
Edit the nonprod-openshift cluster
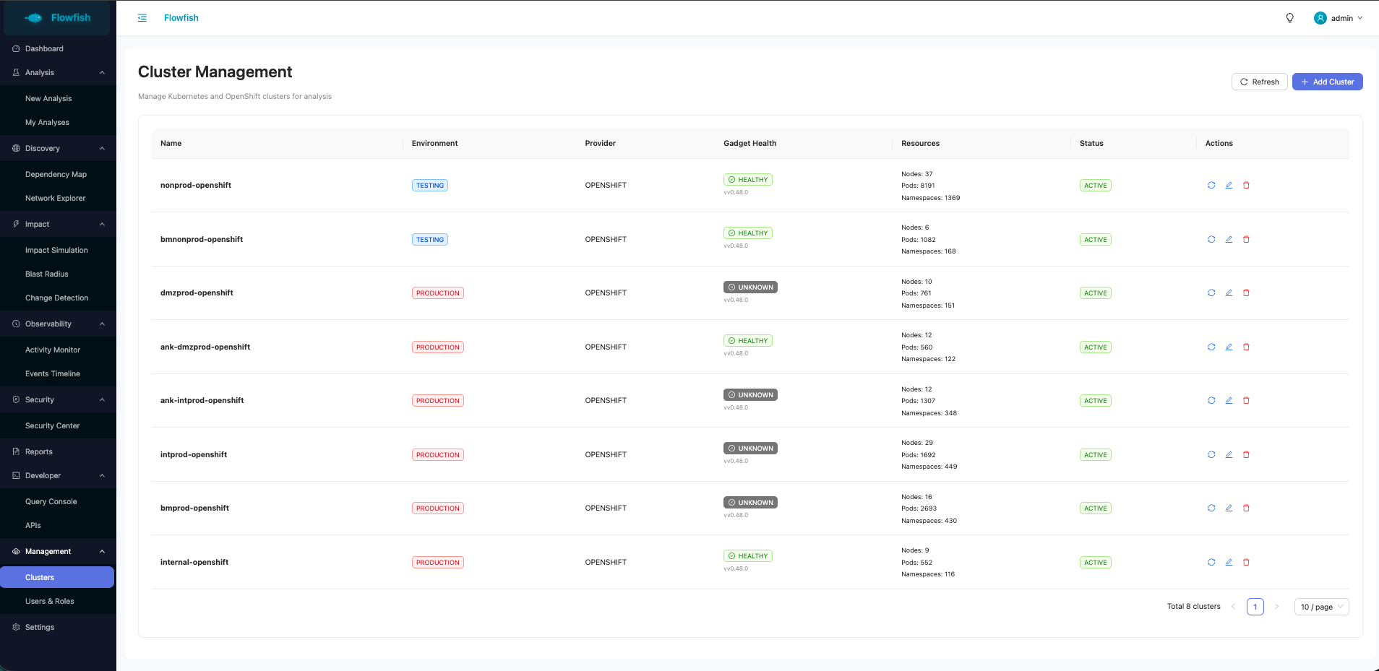(x=1229, y=186)
